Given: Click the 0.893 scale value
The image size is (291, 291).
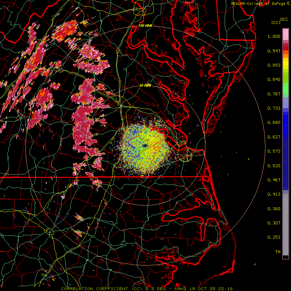Looking at the screenshot, I should 274,65.
